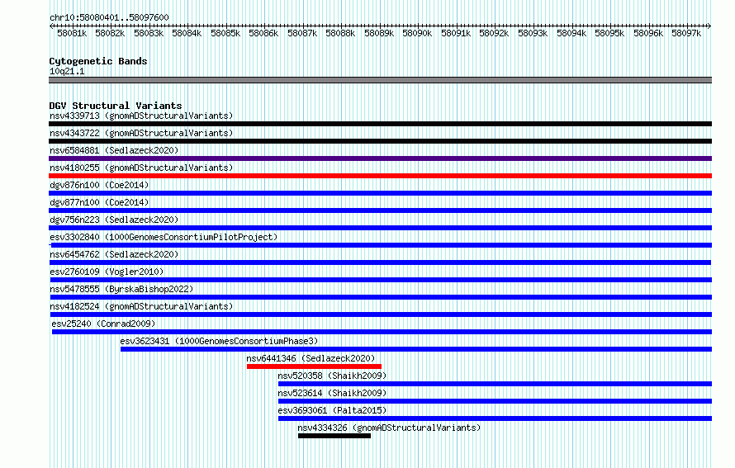Select the black bar under nsv4343722
Viewport: 735px width, 468px height.
tap(380, 141)
